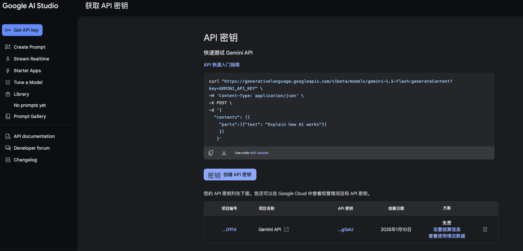This screenshot has height=251, width=523.
Task: Click the key icon in Get API key
Action: tap(8, 30)
